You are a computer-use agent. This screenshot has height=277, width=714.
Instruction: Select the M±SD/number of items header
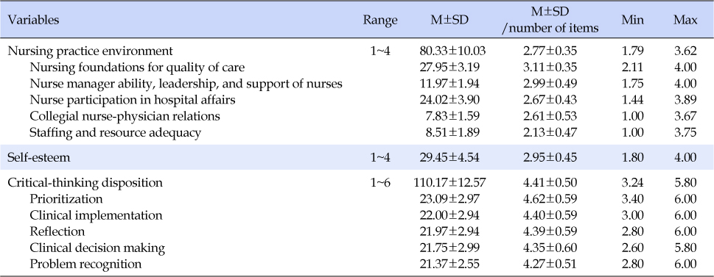[x=550, y=21]
